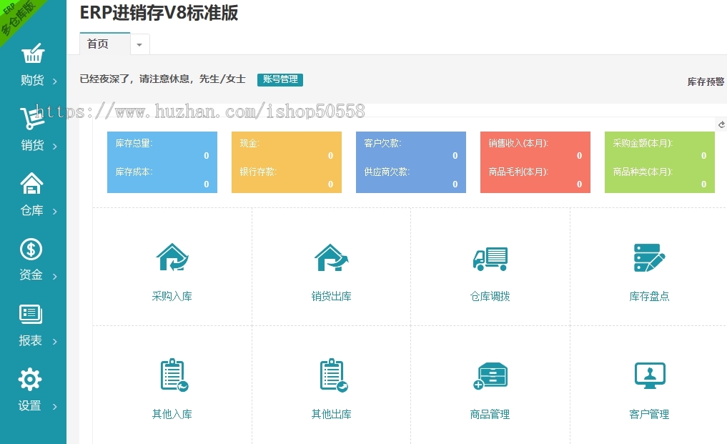Click the 客户管理 monitor icon
Image resolution: width=727 pixels, height=444 pixels.
[650, 376]
